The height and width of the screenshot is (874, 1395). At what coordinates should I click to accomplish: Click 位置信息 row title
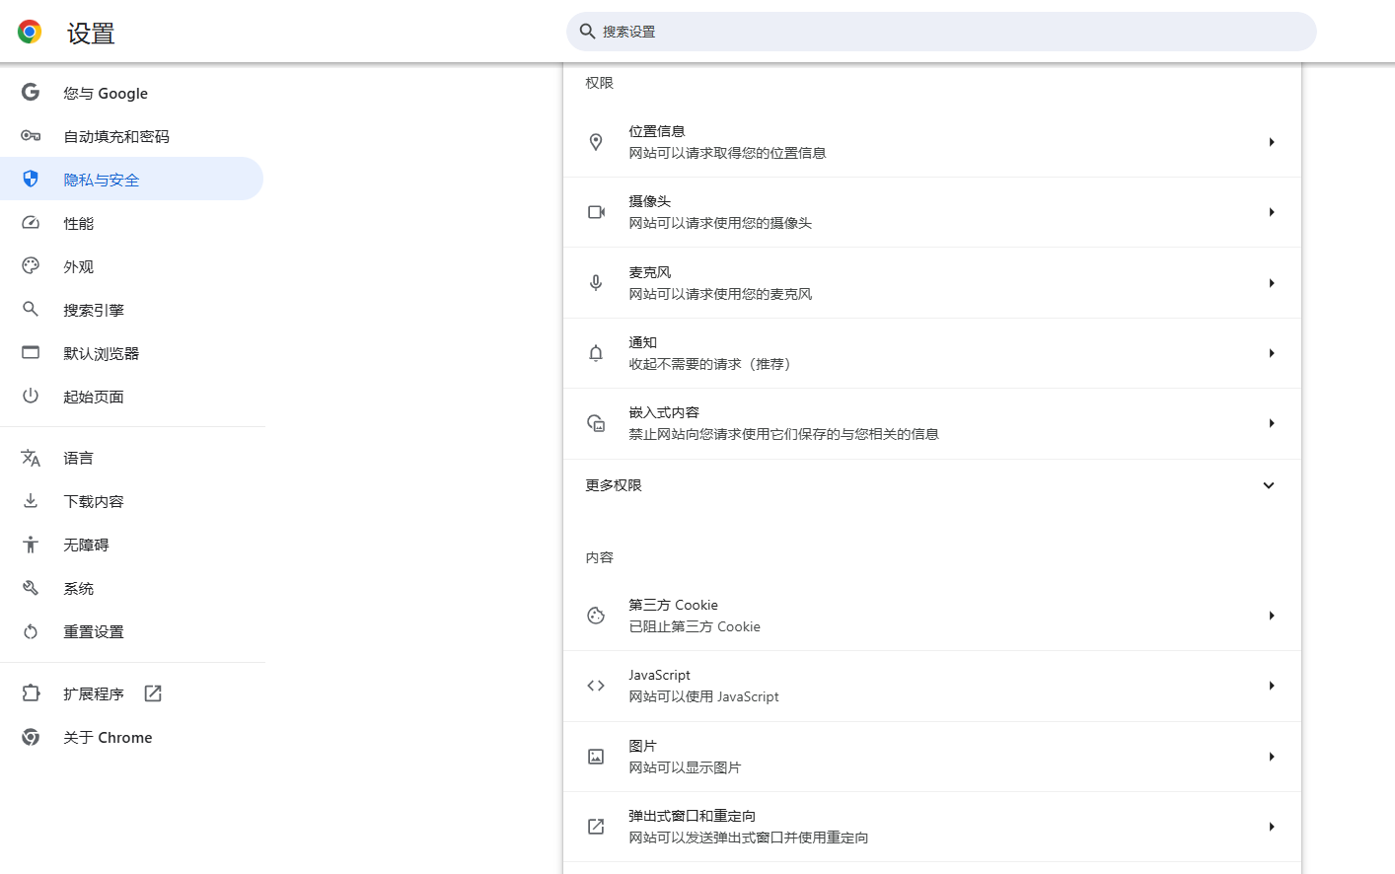657,131
